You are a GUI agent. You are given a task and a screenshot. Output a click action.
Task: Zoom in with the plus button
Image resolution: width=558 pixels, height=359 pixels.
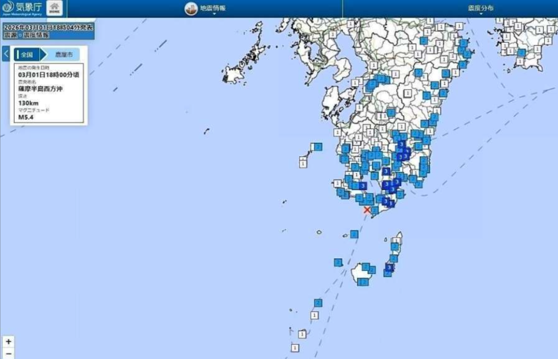pos(8,342)
